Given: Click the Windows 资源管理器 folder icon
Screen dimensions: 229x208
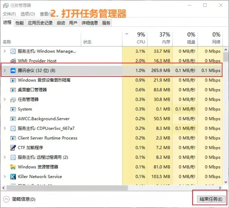Looking at the screenshot, I should (13, 167).
